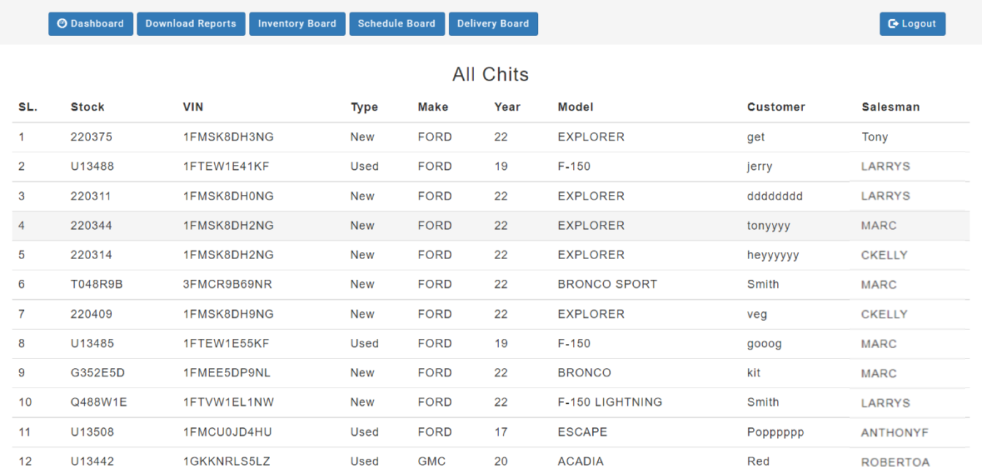The image size is (982, 467).
Task: Click the Logout arrow icon
Action: 893,23
